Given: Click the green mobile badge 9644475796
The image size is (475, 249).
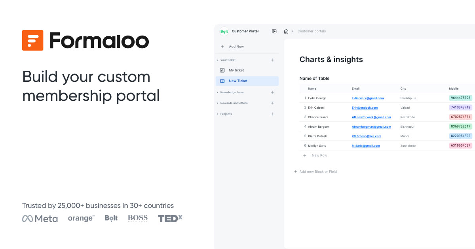Looking at the screenshot, I should (461, 98).
